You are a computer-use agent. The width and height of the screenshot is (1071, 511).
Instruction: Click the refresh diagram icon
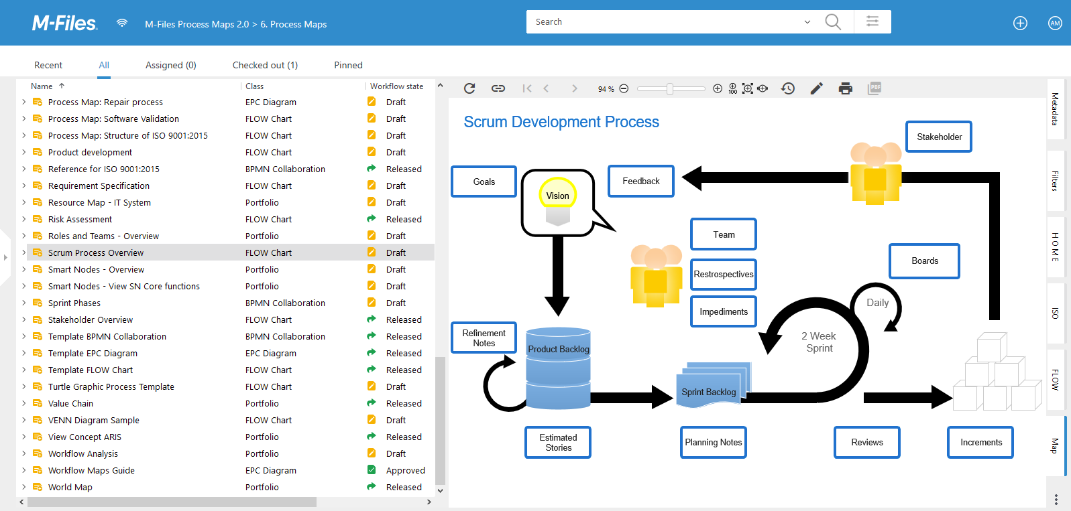click(469, 88)
